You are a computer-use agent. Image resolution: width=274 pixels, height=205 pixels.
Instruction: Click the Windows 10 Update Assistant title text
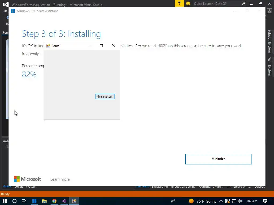[x=37, y=11]
